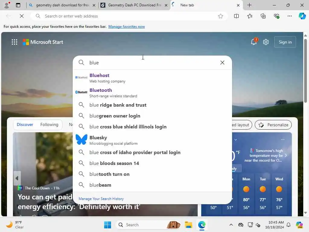Open Edge Settings and more menu
The height and width of the screenshot is (232, 309).
289,16
